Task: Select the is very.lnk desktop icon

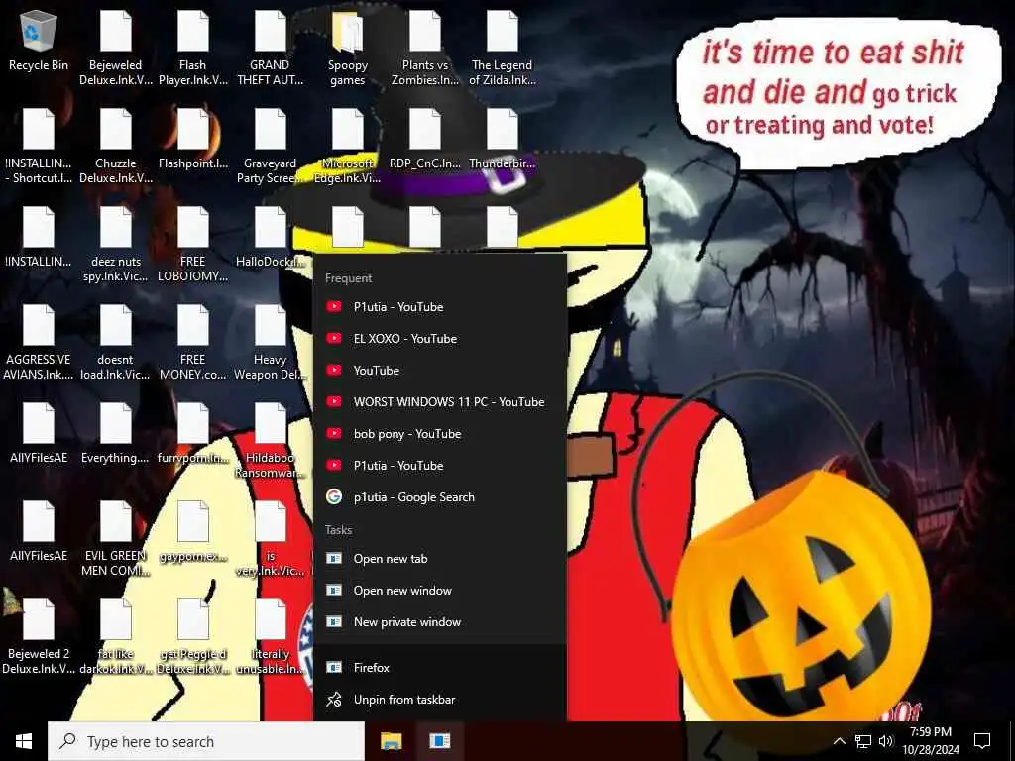Action: click(x=270, y=540)
